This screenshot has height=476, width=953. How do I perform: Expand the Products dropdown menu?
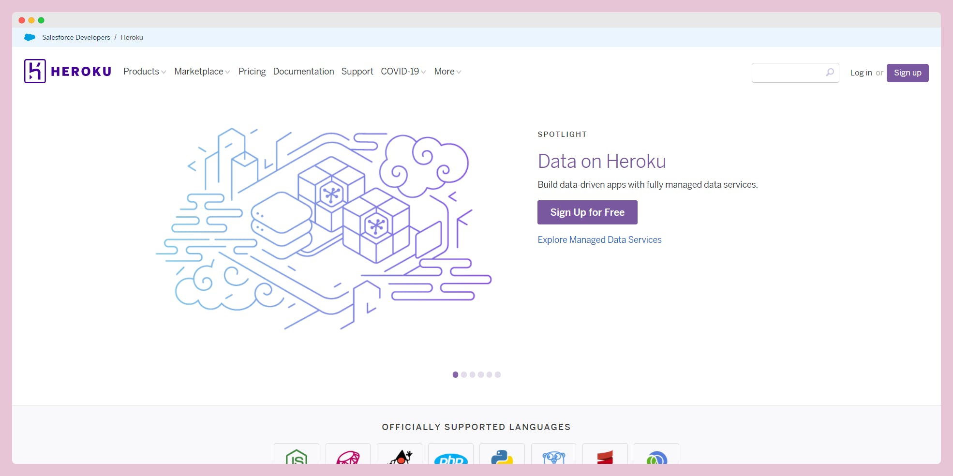[x=145, y=71]
